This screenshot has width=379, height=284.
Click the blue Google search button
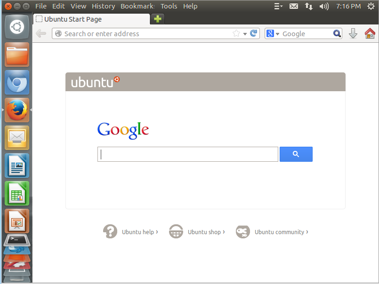296,154
